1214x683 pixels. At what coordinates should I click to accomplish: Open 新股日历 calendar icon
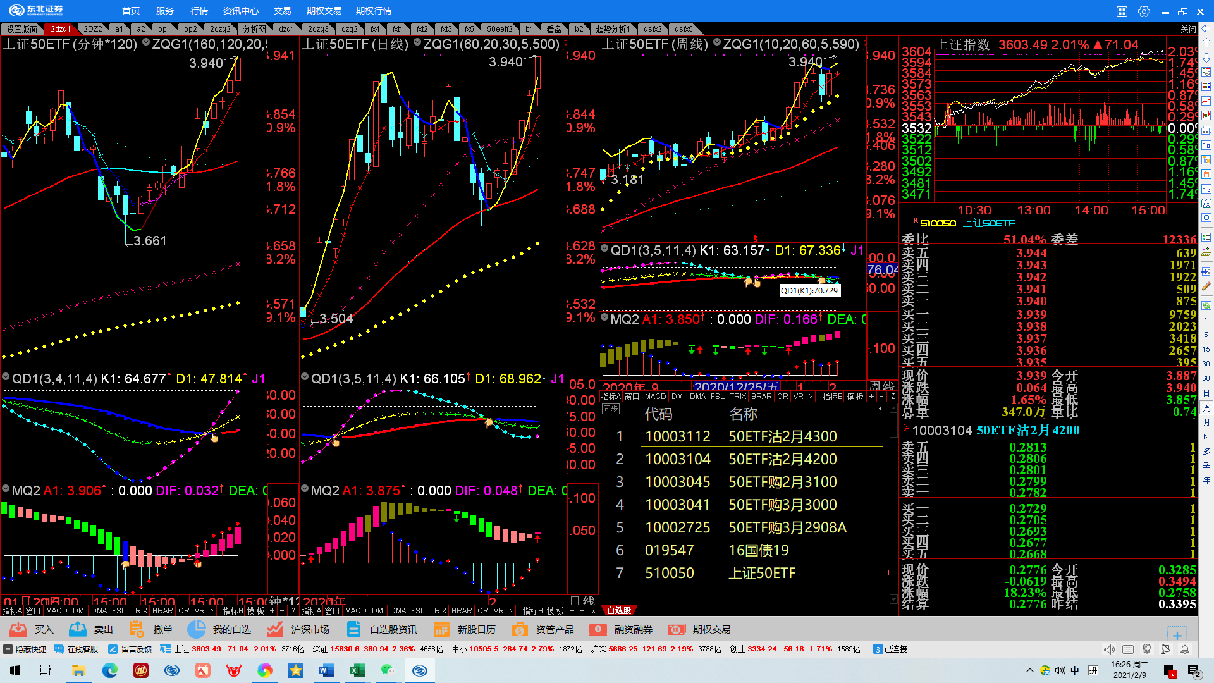click(441, 629)
